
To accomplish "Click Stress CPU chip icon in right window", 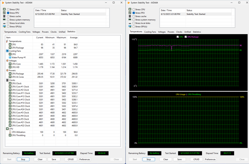I will click(x=130, y=9).
